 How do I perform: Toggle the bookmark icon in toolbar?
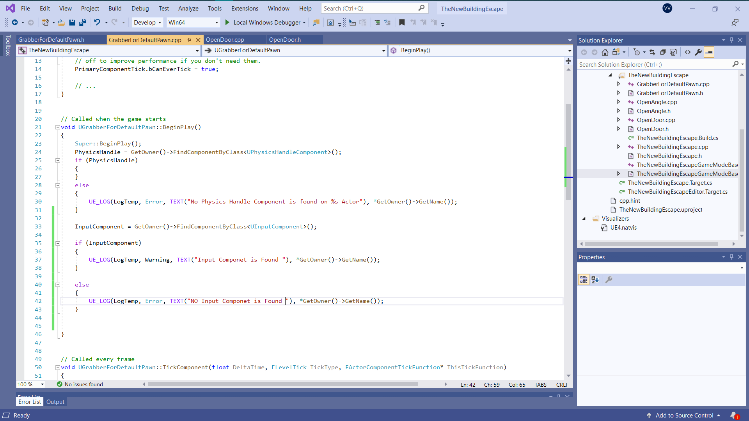tap(402, 23)
